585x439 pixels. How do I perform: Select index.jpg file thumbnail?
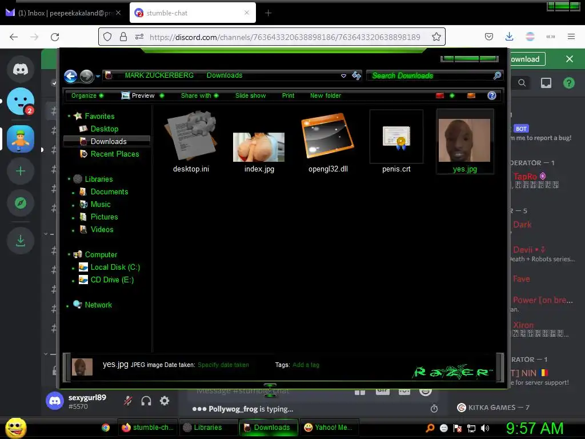259,147
